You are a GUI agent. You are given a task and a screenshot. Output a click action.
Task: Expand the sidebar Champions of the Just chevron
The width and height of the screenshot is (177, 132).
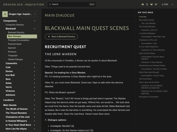click(x=34, y=117)
